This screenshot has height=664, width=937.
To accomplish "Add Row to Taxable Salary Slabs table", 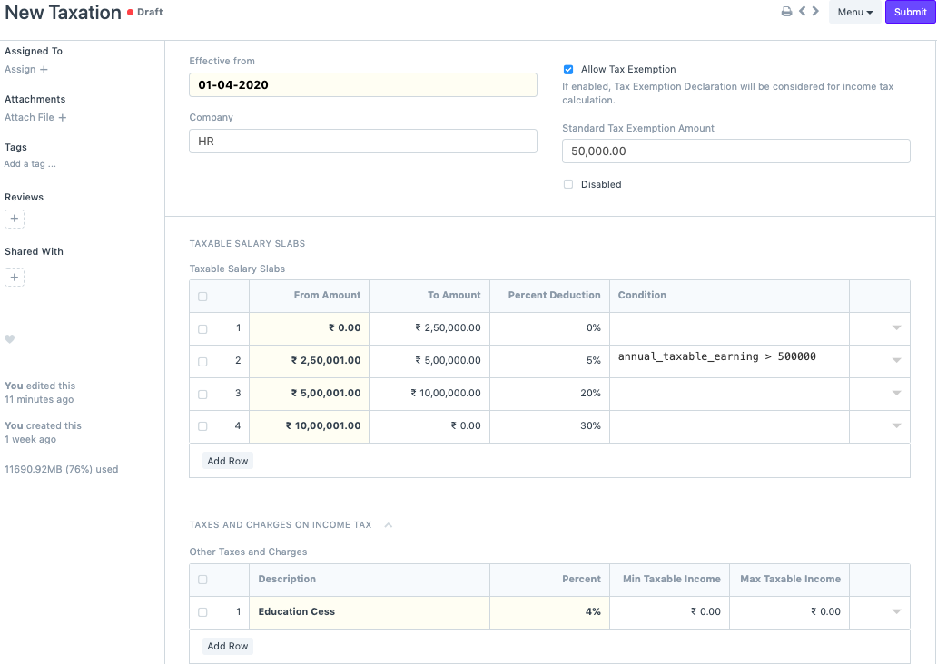I will tap(227, 461).
